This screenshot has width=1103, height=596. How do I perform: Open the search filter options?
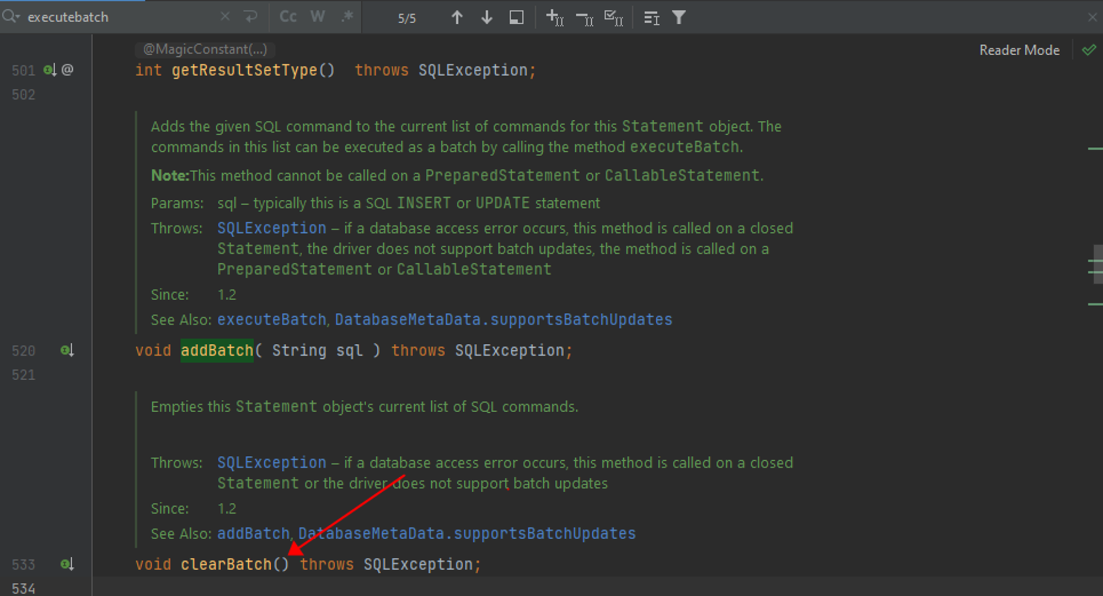point(679,18)
